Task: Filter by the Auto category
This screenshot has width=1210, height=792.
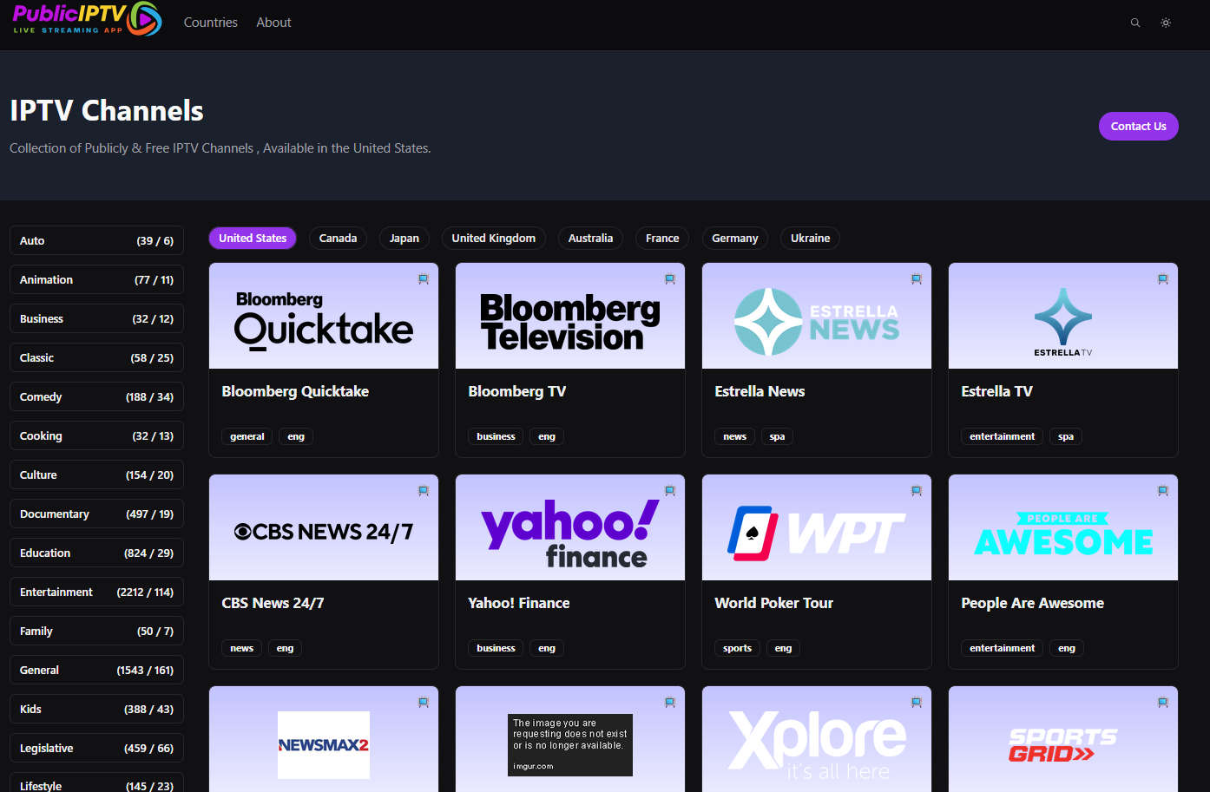Action: click(96, 240)
